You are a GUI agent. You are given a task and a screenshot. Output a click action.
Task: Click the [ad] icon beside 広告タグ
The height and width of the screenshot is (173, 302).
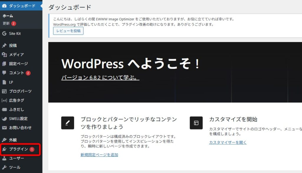(x=4, y=100)
